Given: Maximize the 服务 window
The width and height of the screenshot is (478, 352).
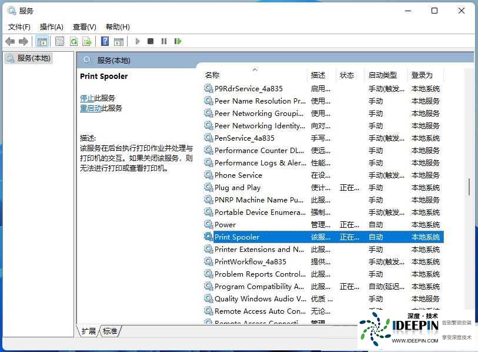Looking at the screenshot, I should [x=434, y=11].
